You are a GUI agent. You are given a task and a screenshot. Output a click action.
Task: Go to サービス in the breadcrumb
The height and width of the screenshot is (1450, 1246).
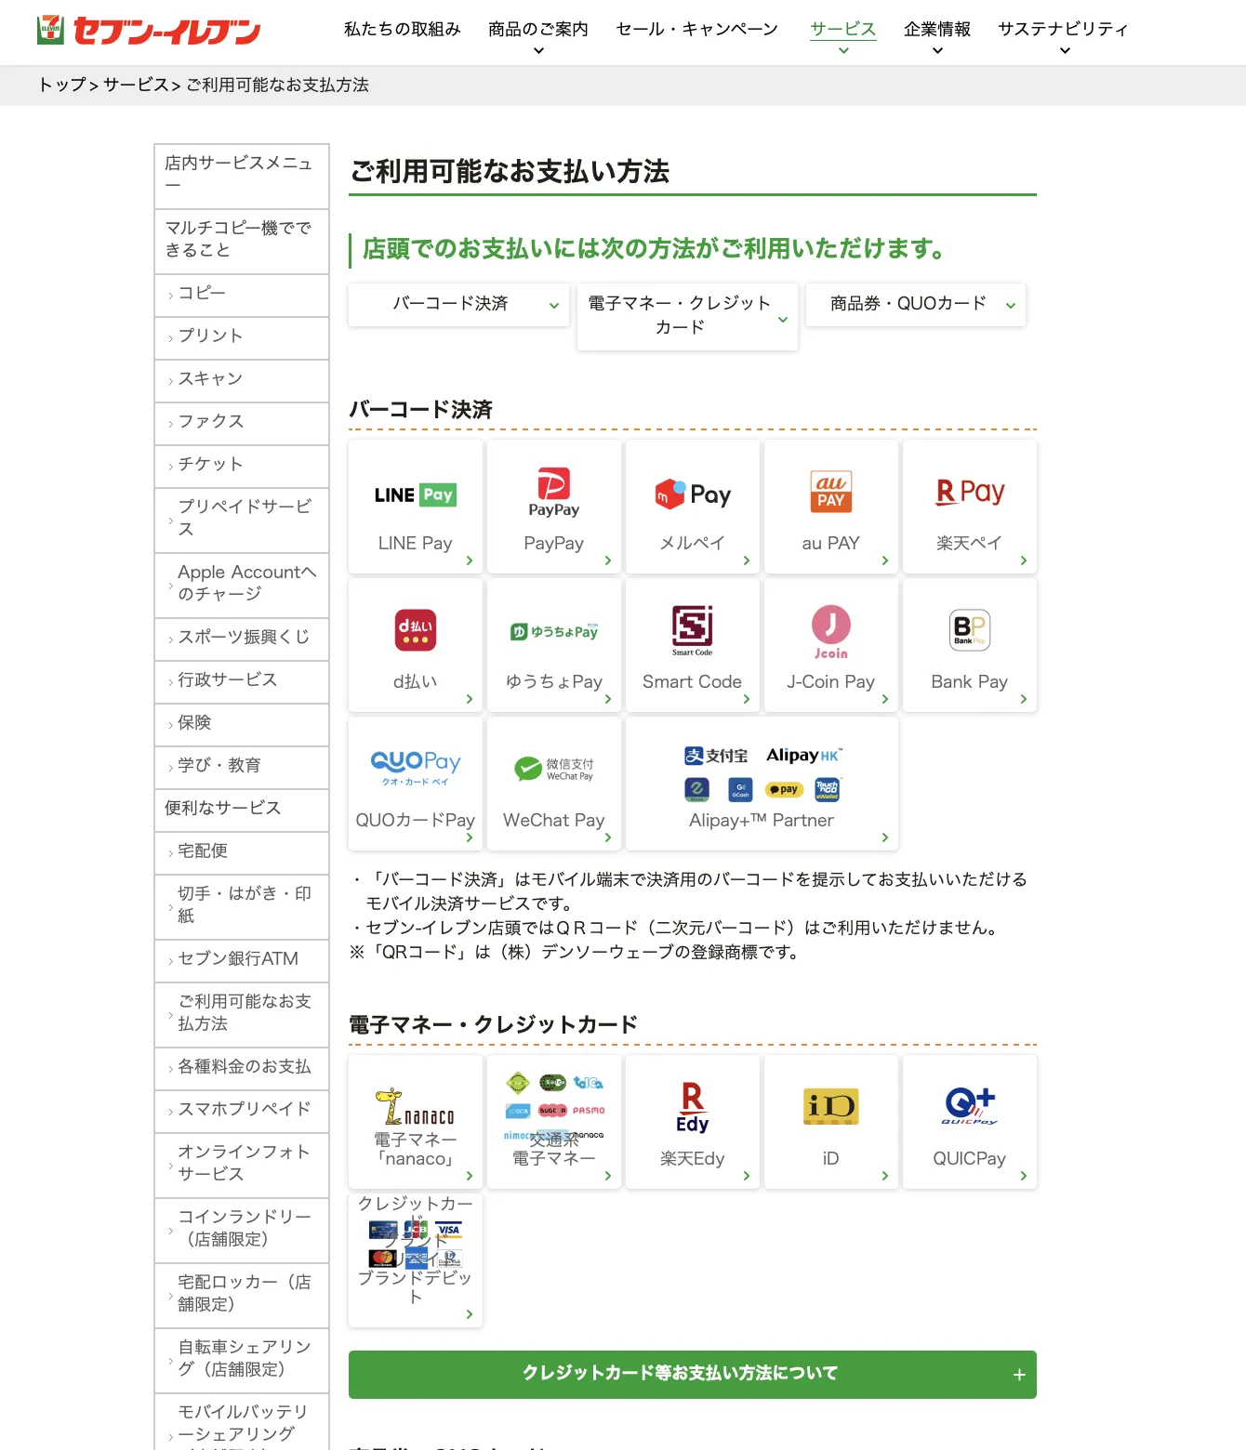click(x=136, y=85)
